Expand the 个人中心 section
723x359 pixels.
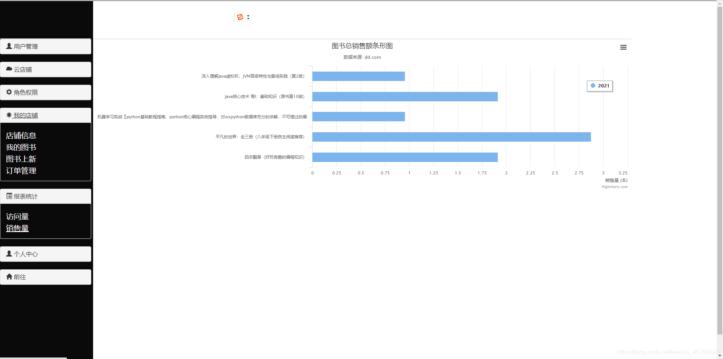tap(26, 254)
